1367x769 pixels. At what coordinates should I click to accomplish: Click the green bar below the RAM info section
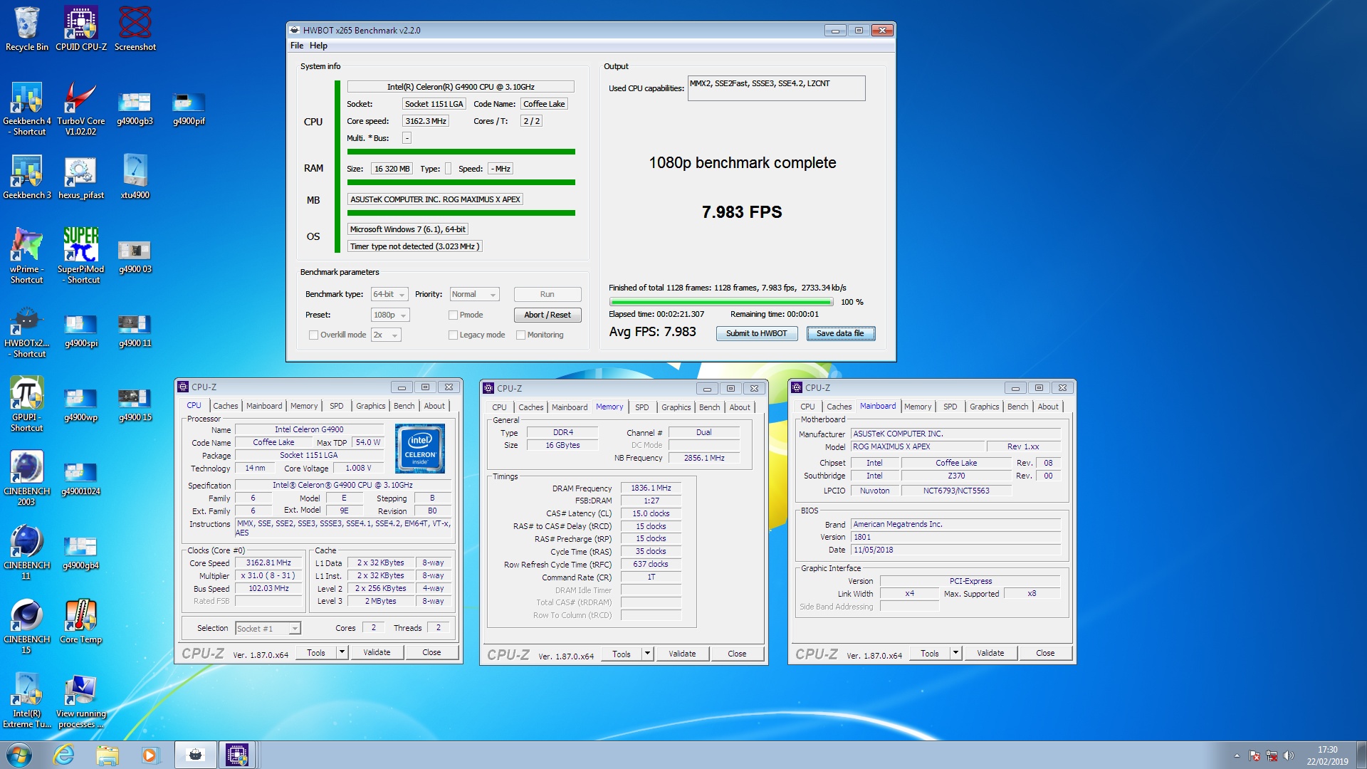pos(461,182)
